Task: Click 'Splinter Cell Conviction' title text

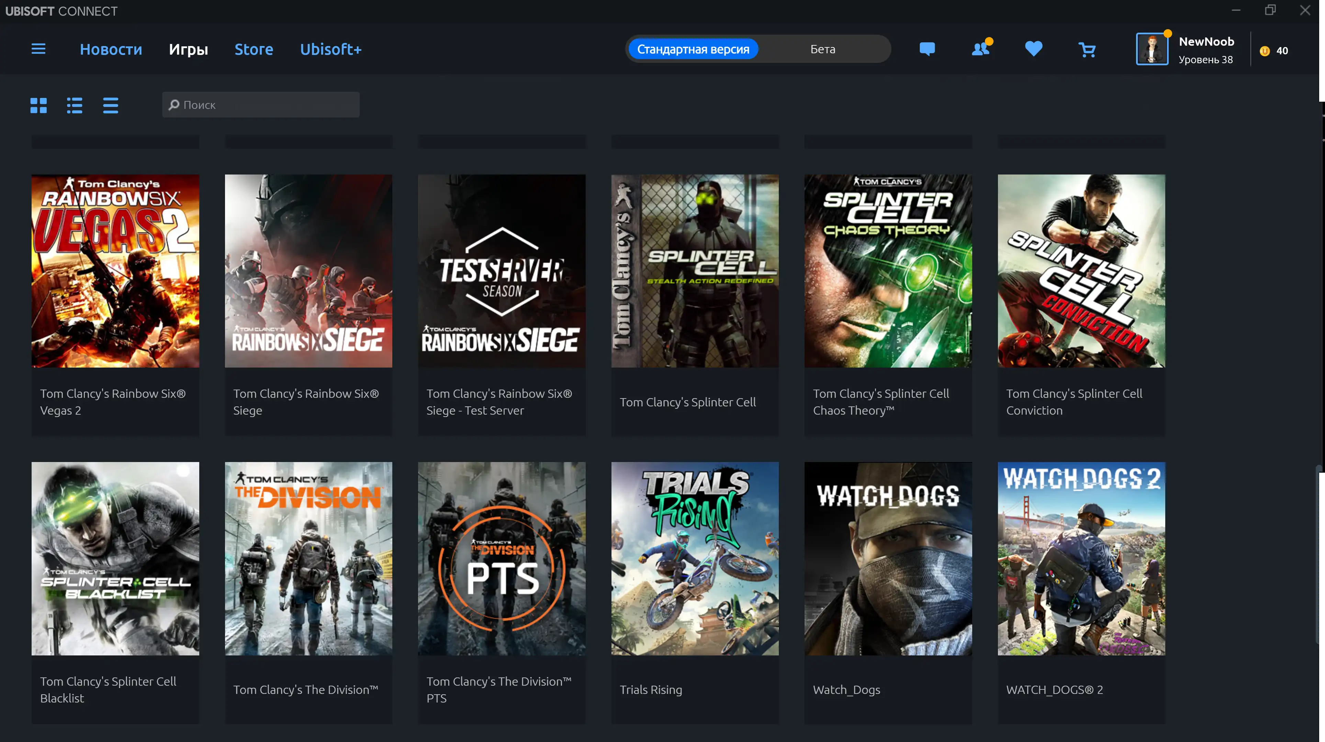Action: [x=1075, y=402]
